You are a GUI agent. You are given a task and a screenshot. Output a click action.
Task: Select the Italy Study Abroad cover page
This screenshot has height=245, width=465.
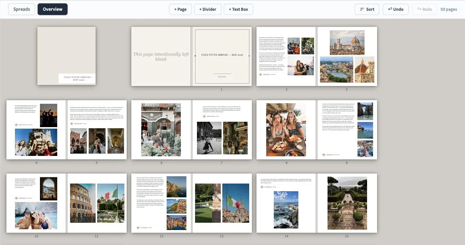point(66,56)
